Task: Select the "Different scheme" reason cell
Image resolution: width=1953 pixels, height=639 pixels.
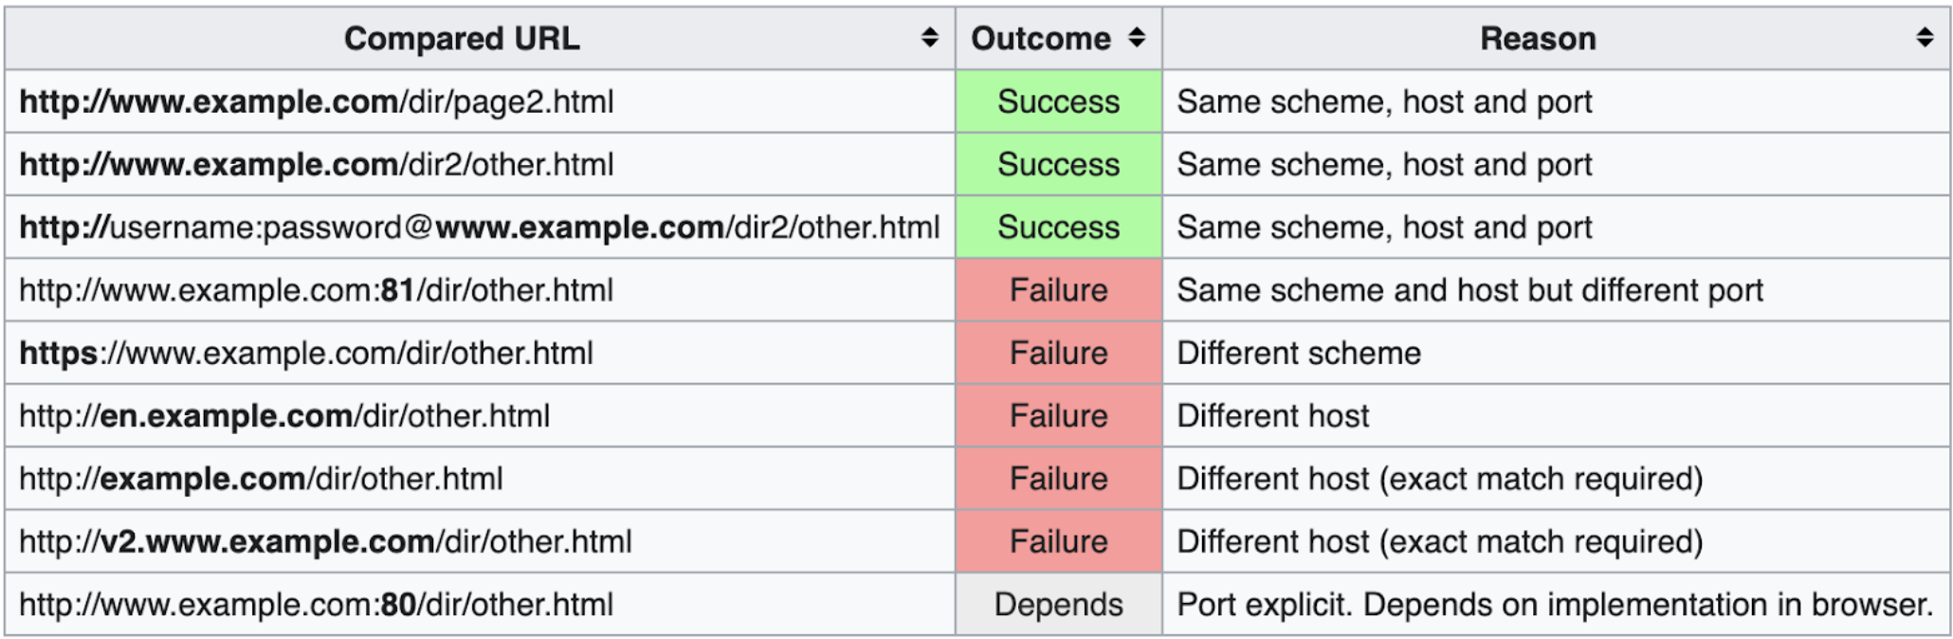Action: [x=1299, y=354]
